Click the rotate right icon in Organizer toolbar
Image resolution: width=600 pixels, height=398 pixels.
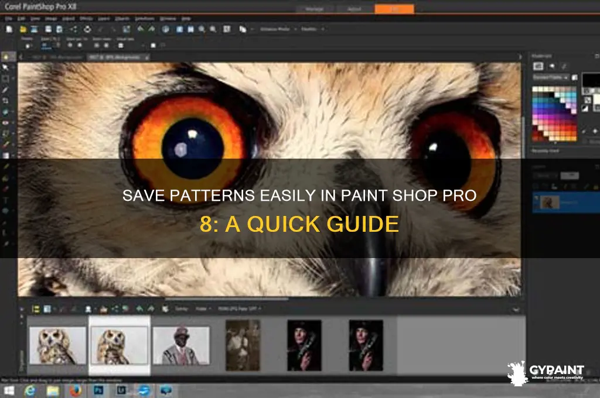(151, 308)
